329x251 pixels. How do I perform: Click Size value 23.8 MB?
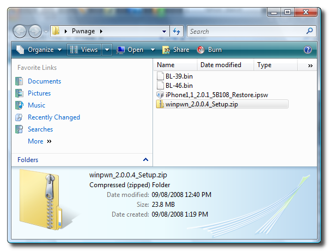(x=163, y=204)
